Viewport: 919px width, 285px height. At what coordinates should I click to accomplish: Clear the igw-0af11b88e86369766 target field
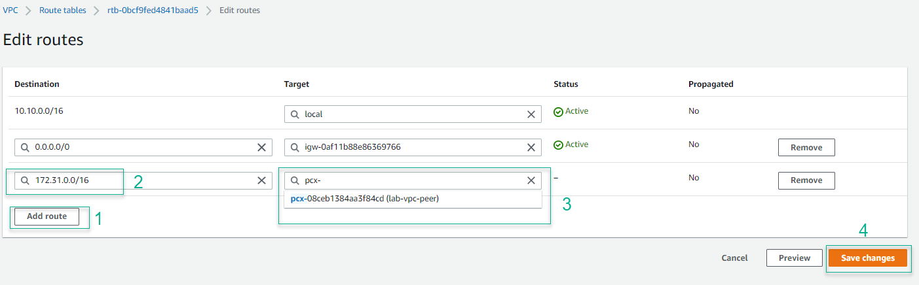531,148
